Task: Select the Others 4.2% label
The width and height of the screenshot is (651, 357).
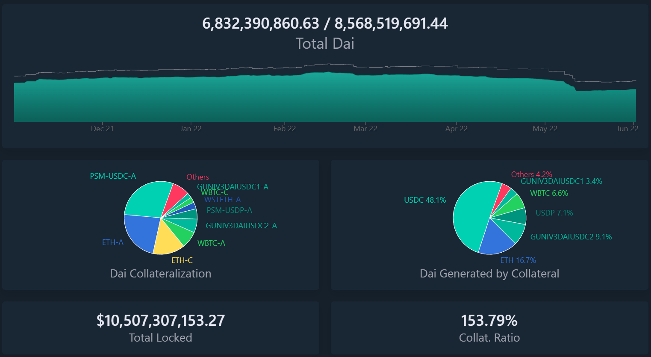Action: (531, 174)
